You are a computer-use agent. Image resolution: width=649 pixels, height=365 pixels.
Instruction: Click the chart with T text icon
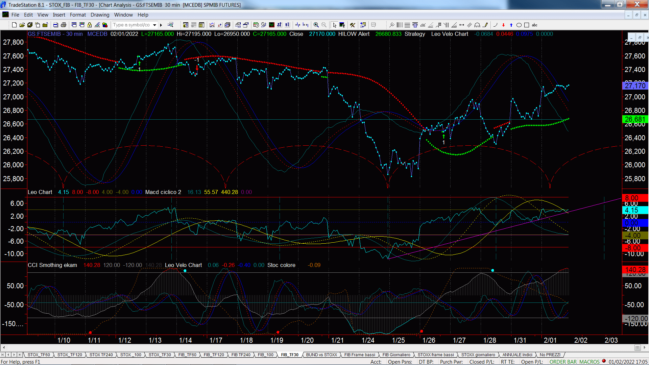point(342,25)
